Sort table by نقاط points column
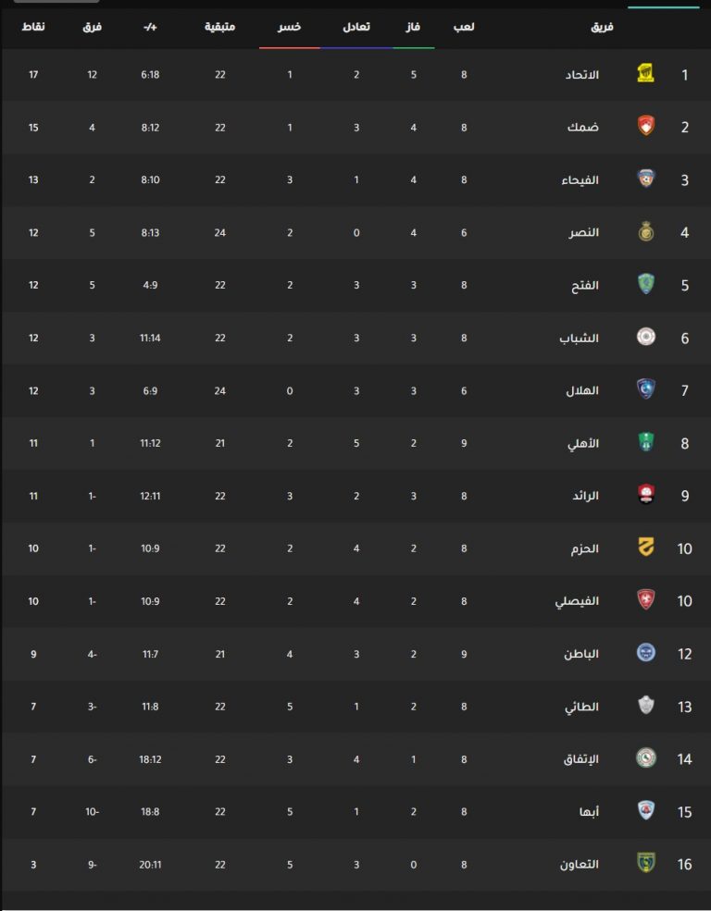 coord(33,27)
